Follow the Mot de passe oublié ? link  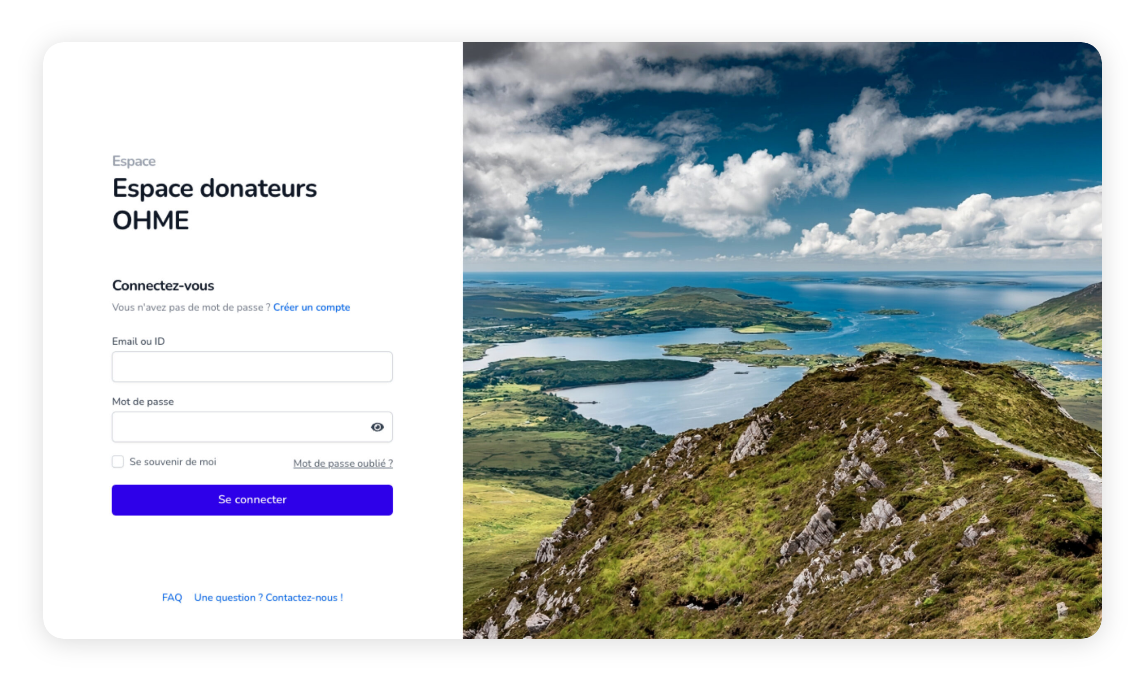(343, 463)
